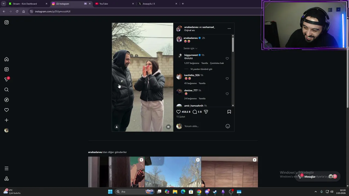The image size is (349, 196).
Task: Open File Explorer from the taskbar
Action: 175,192
